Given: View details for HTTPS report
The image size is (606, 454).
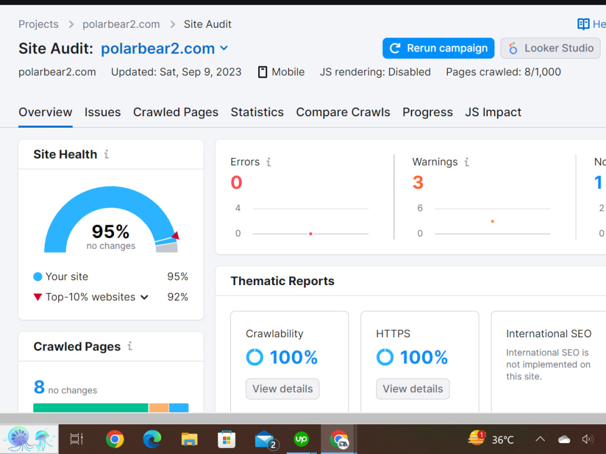Looking at the screenshot, I should pos(413,389).
